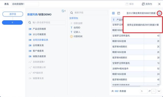163x97 pixels.
Task: Click the 表名 input field
Action: 25,4
